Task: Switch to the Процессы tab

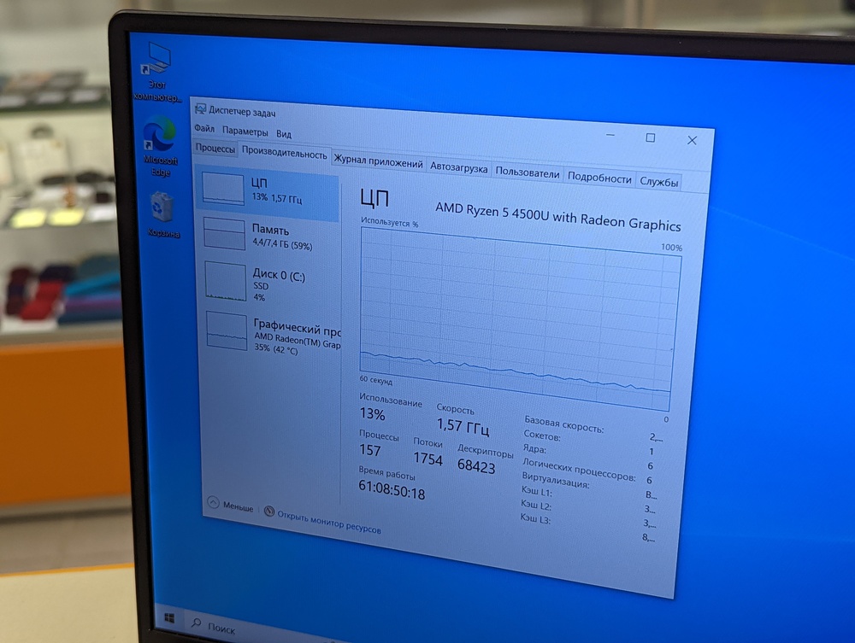Action: pyautogui.click(x=215, y=148)
